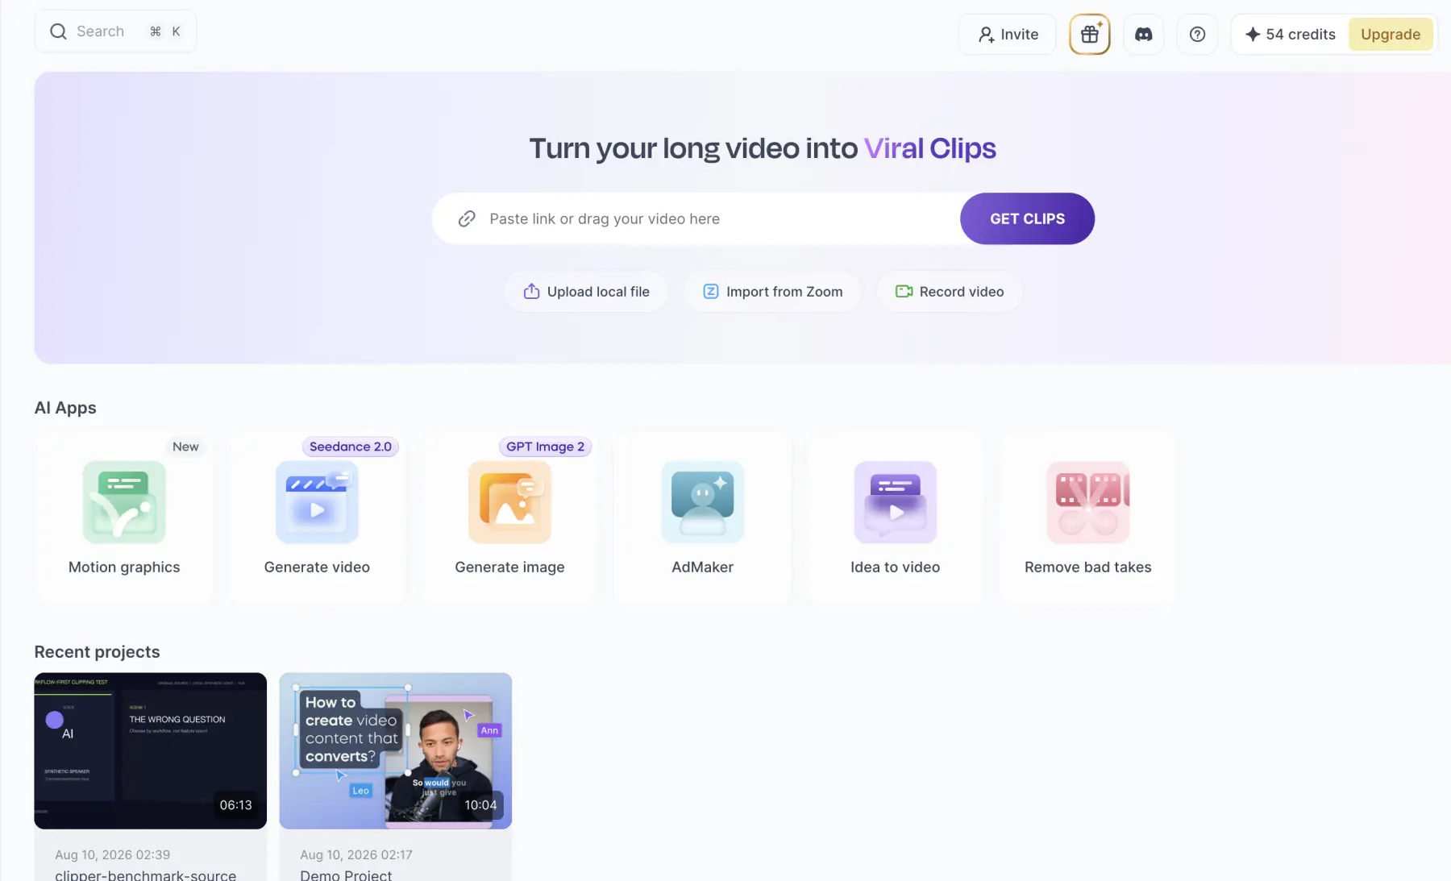Click the AI Apps heading
Viewport: 1451px width, 881px height.
click(65, 408)
